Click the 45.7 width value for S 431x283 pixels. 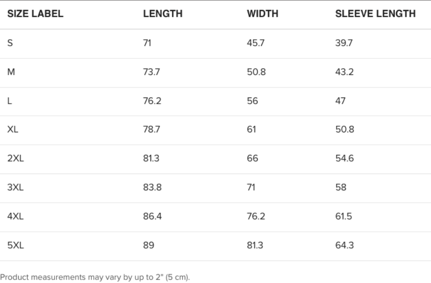coord(256,43)
